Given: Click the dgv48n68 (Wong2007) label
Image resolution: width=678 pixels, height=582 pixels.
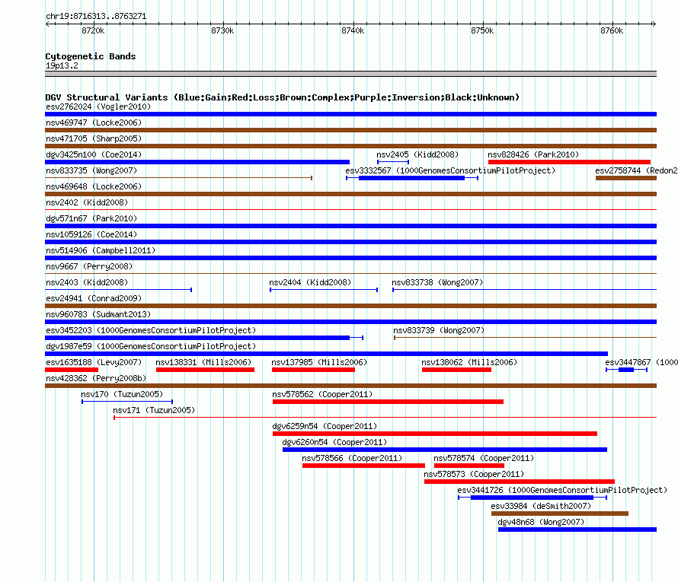Looking at the screenshot, I should click(541, 522).
